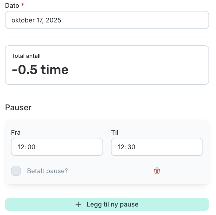This screenshot has height=215, width=216.
Task: Click the Til label above end time
Action: click(x=115, y=132)
